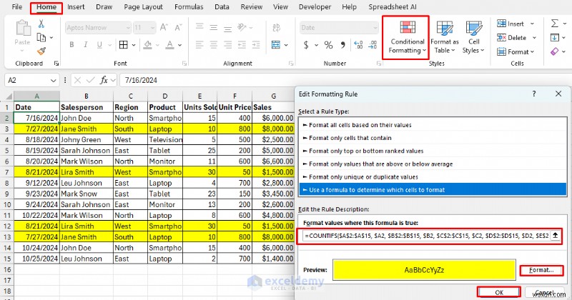Image resolution: width=572 pixels, height=300 pixels.
Task: Click the collapse dialog range selector arrow
Action: 555,236
